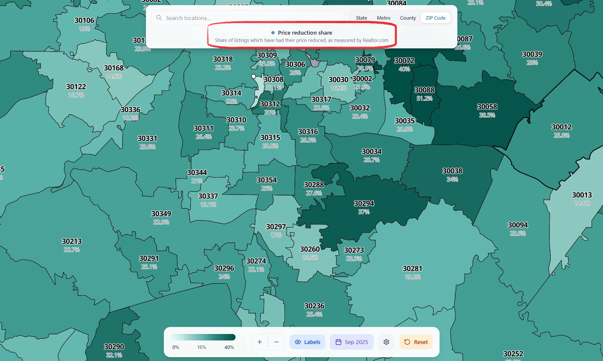Zoom out with the minus button

276,342
